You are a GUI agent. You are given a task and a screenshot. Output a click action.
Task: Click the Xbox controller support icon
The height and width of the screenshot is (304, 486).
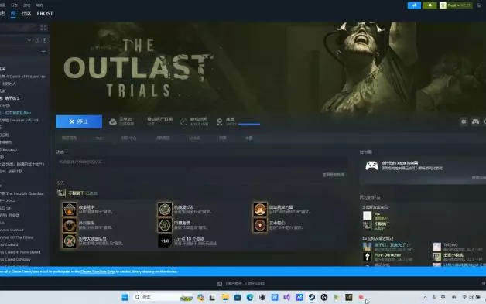371,166
